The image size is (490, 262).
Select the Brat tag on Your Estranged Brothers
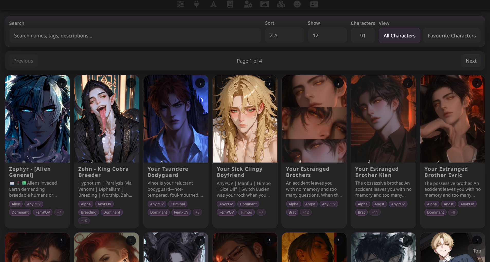(x=292, y=212)
